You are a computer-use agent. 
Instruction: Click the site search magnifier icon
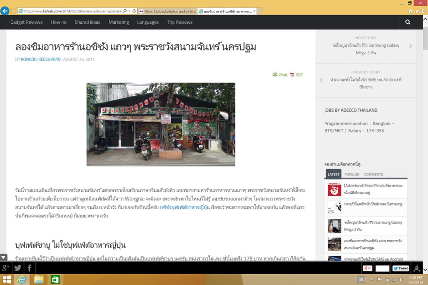pyautogui.click(x=408, y=22)
